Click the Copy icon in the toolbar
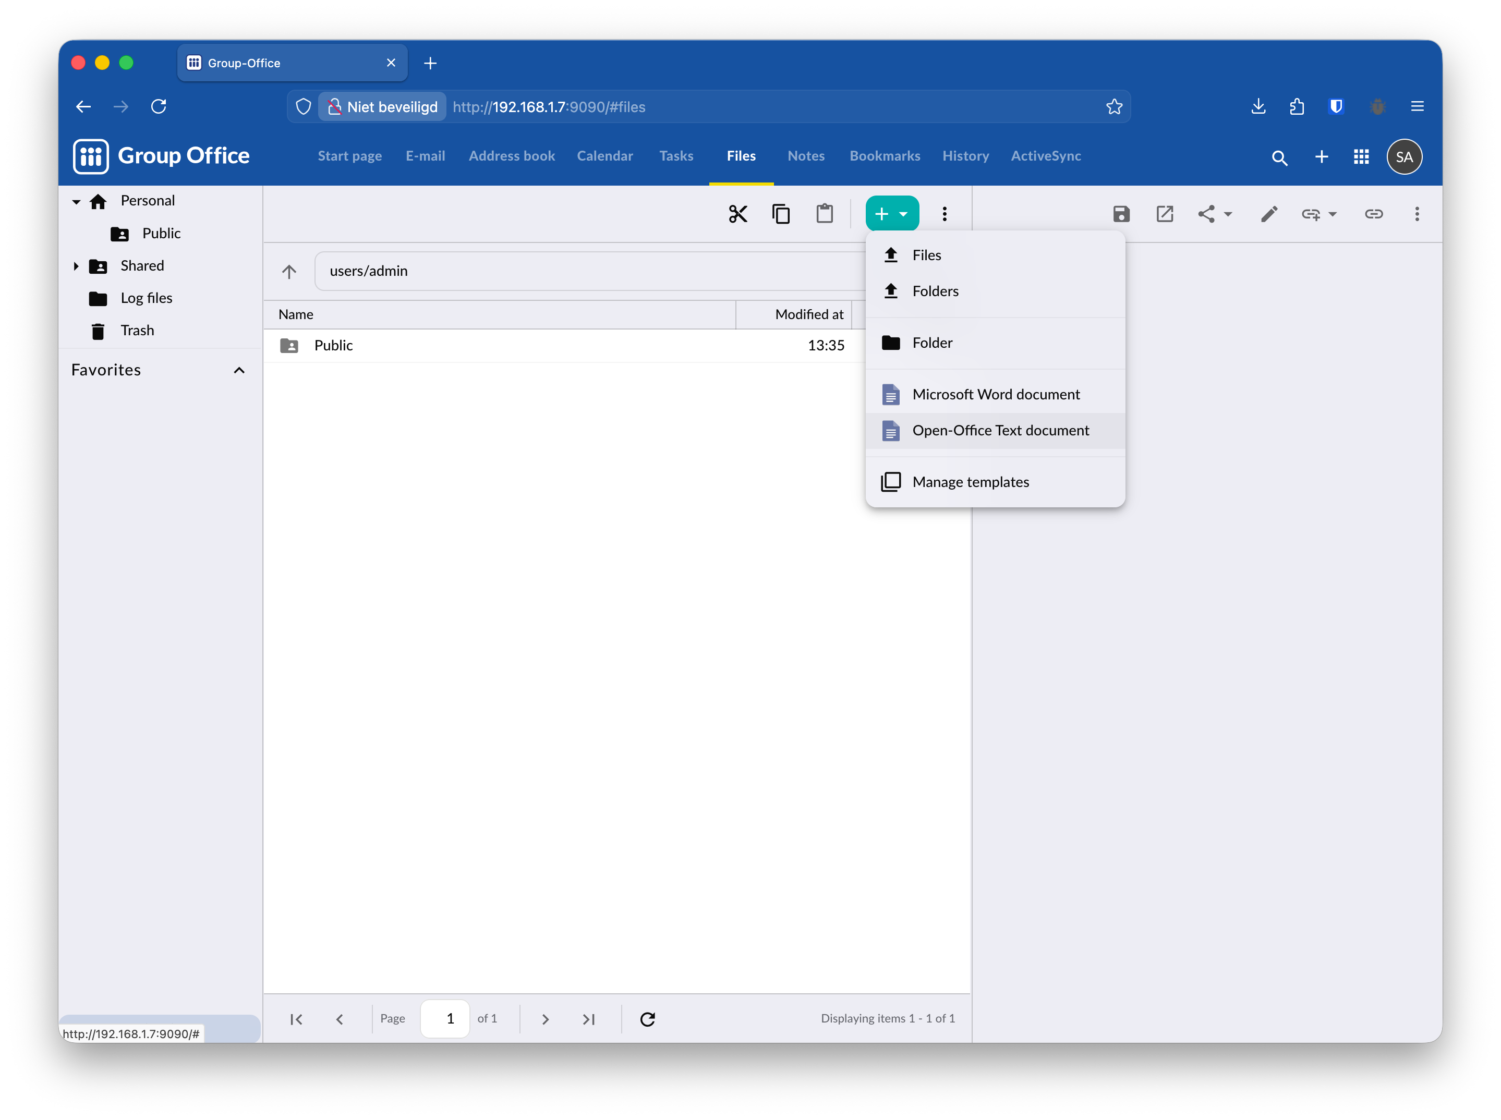Screen dimensions: 1501x1120 coord(781,213)
